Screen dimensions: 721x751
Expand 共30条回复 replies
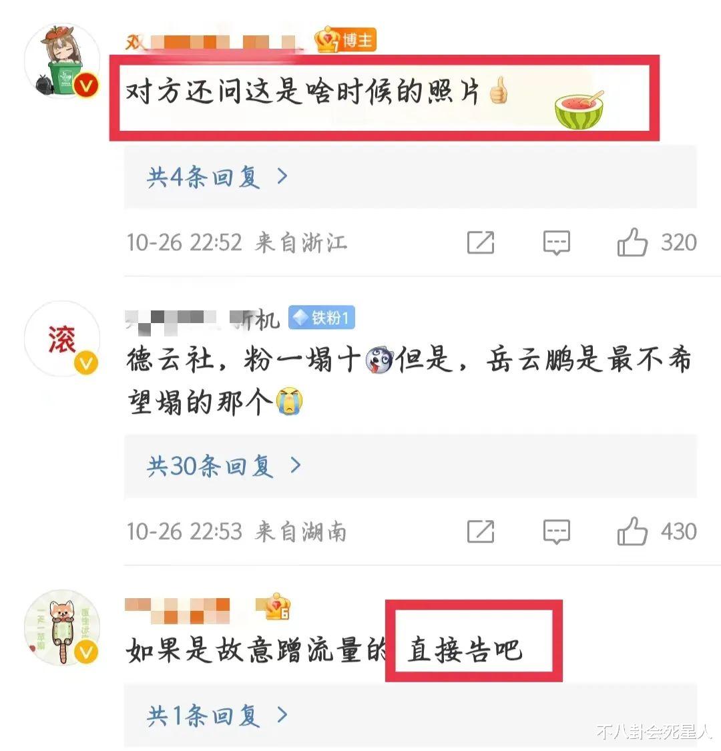224,465
